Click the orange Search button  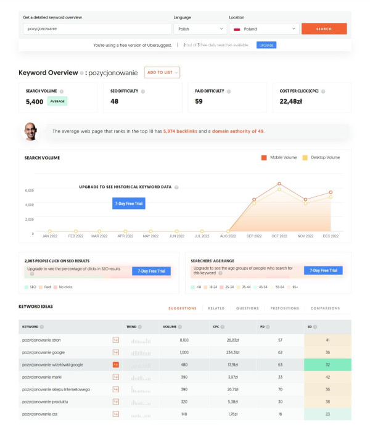point(324,29)
